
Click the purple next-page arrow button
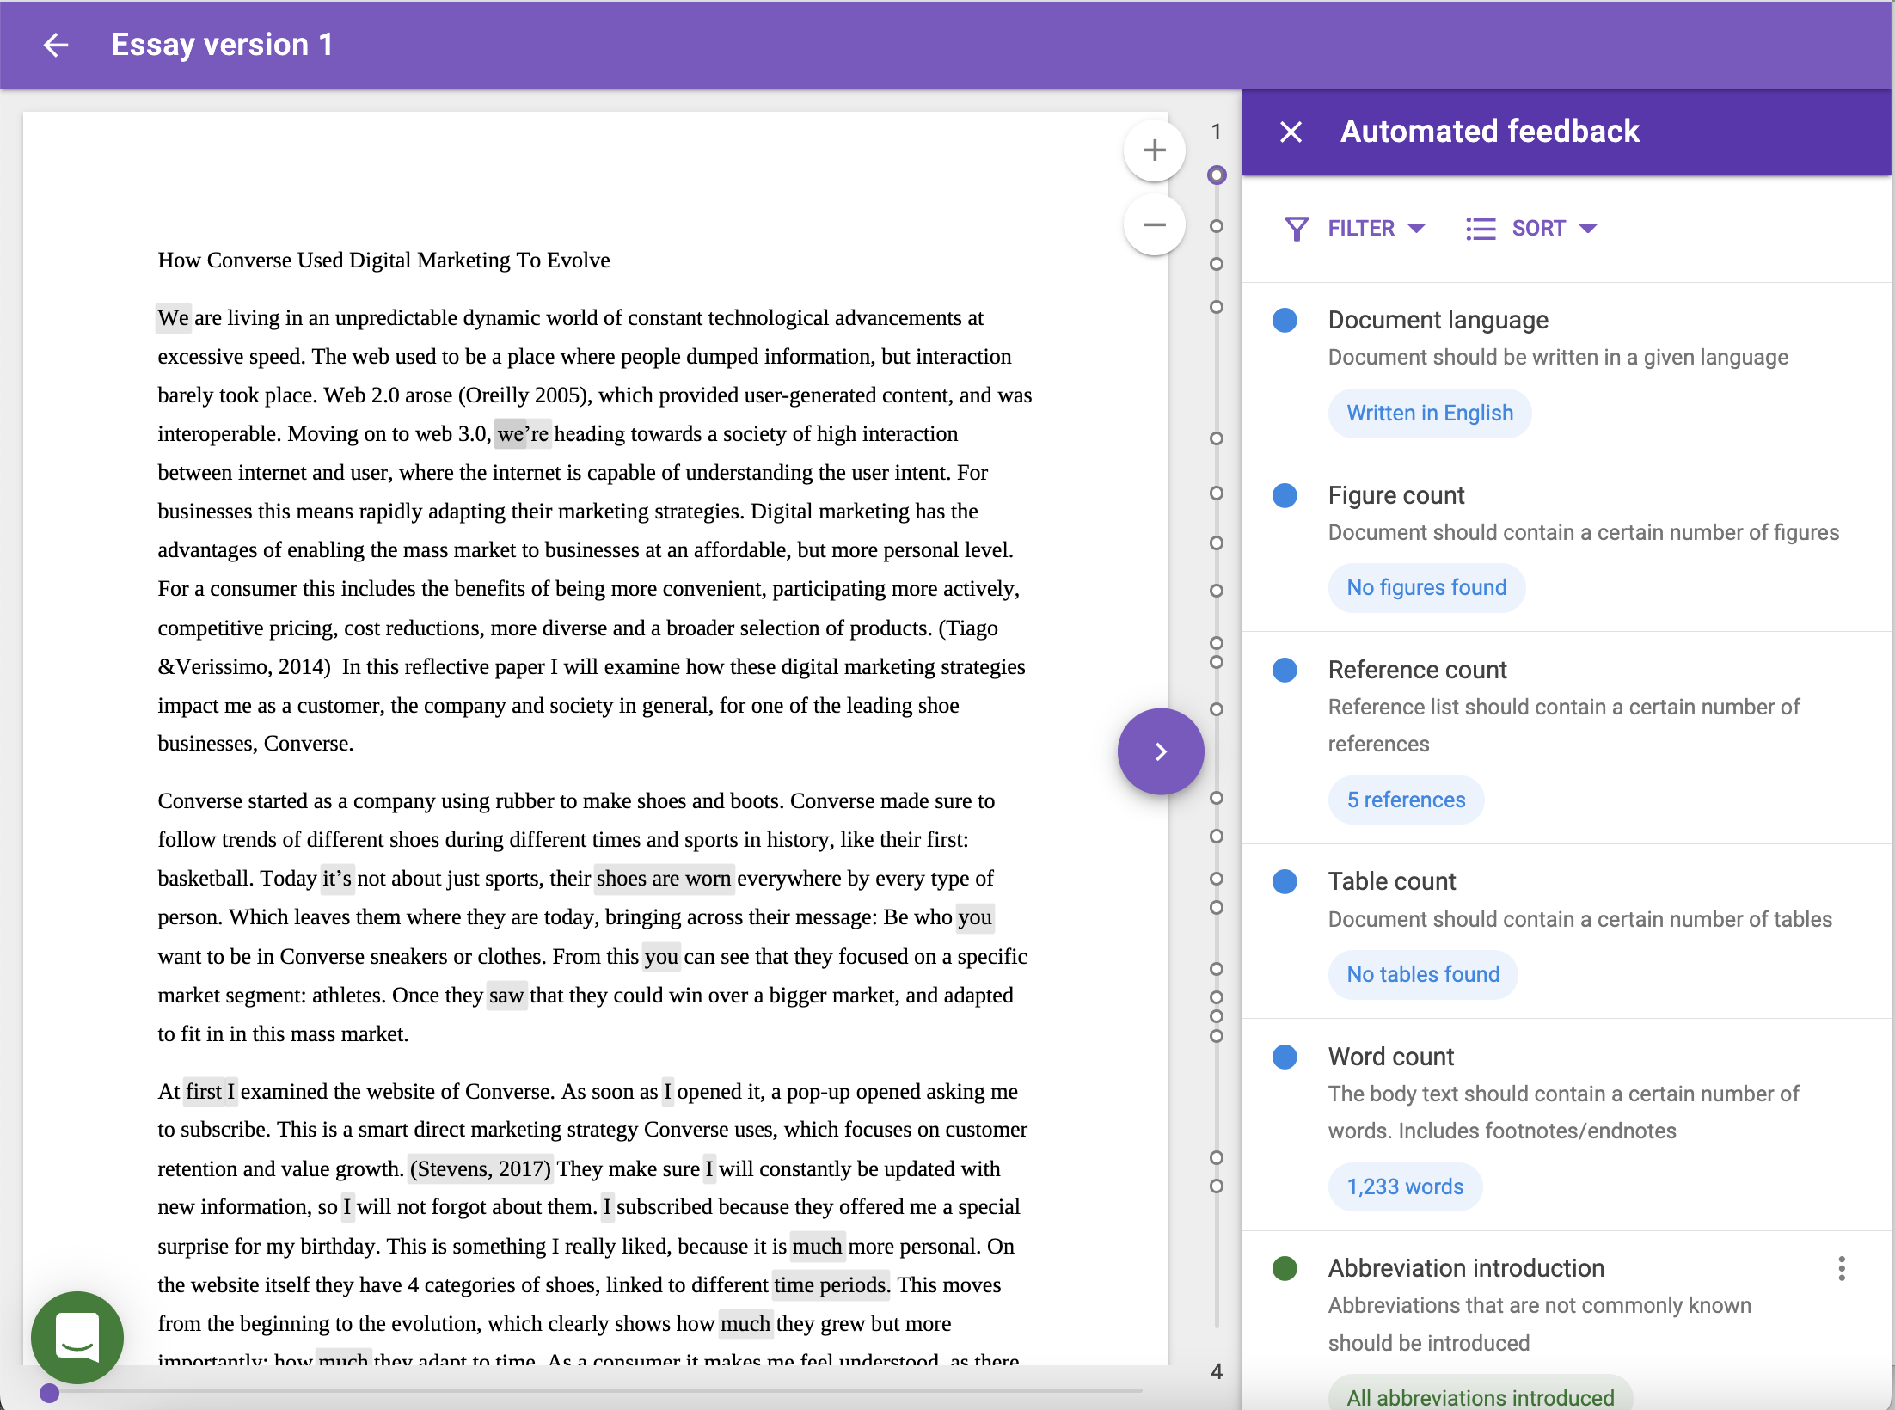click(x=1161, y=751)
